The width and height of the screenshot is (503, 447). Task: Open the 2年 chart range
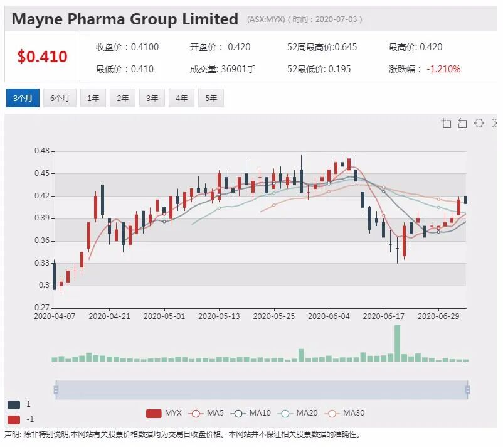click(x=122, y=98)
